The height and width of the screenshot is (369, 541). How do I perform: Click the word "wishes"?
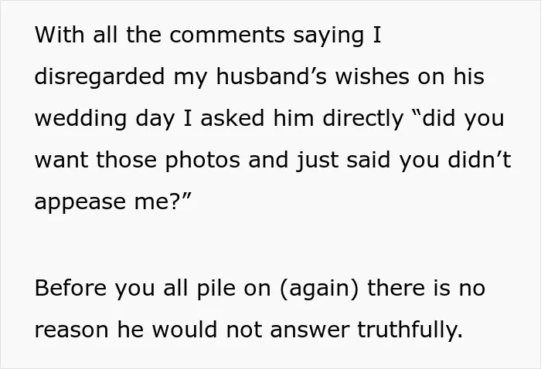[x=373, y=76]
